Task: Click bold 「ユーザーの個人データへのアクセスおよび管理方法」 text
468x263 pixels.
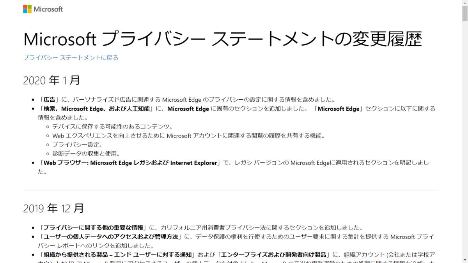Action: click(x=110, y=237)
